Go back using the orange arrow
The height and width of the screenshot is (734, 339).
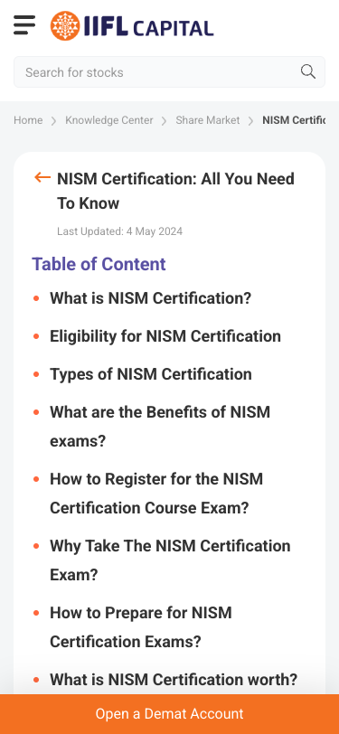(x=42, y=177)
